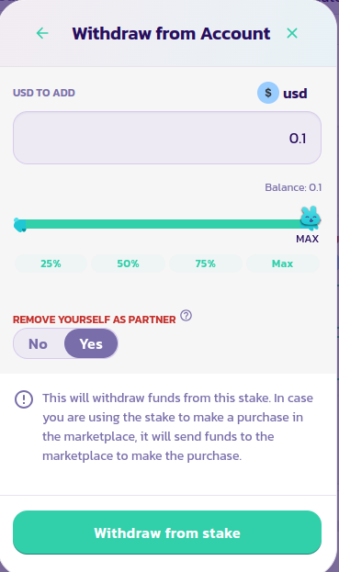Screen dimensions: 339x572
Task: Confirm with Withdraw from stake button
Action: (167, 533)
